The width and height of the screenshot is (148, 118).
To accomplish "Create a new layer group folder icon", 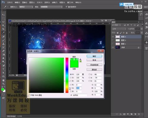I will (x=131, y=114).
